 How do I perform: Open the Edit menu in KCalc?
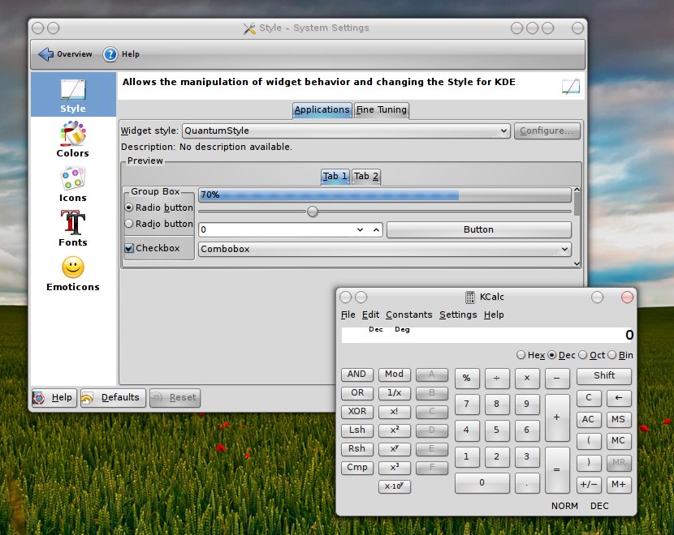pyautogui.click(x=370, y=315)
